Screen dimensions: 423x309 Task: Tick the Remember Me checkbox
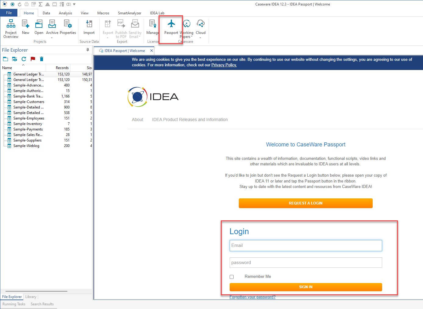point(231,277)
